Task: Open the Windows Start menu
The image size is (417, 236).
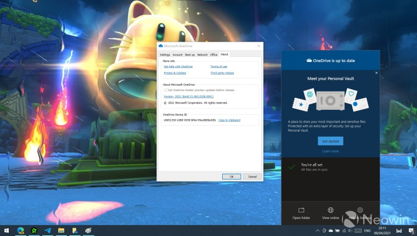Action: [7, 231]
